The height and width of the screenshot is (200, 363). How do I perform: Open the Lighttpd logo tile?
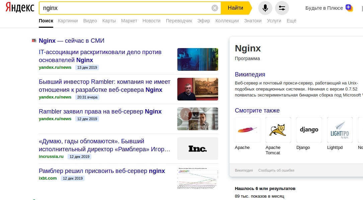(340, 130)
